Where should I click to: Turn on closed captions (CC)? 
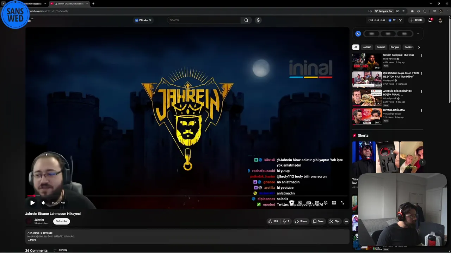point(317,203)
